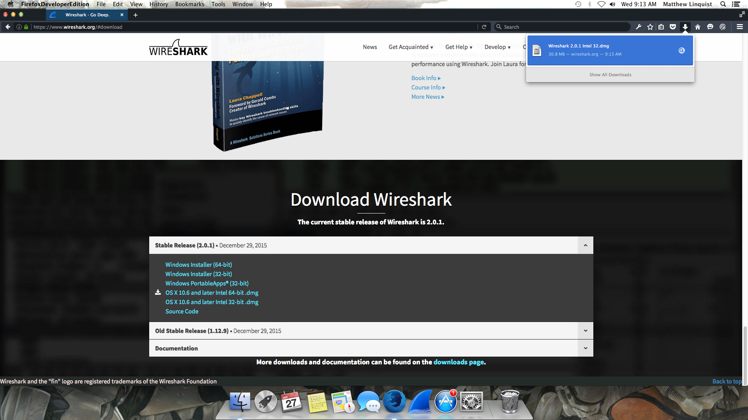Viewport: 748px width, 420px height.
Task: Collapse the Stable Release (2.0.1) section
Action: (x=585, y=245)
